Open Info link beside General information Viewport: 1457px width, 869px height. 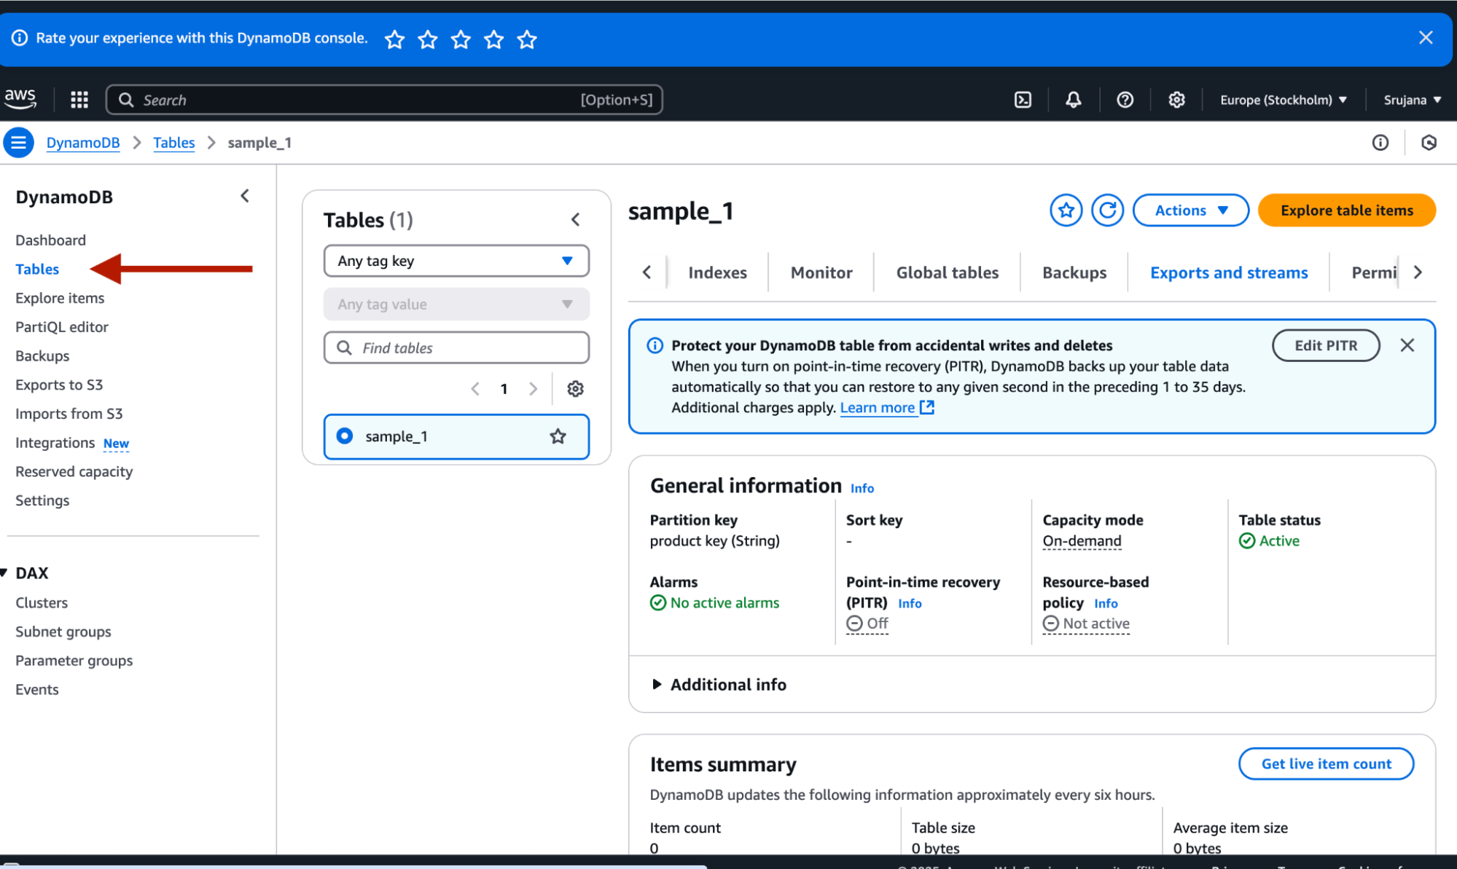(x=862, y=489)
